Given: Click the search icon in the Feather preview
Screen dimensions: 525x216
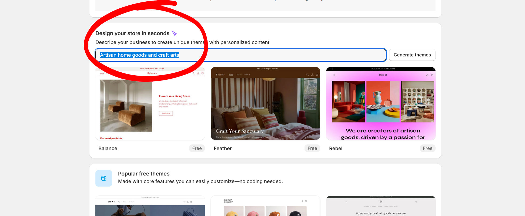Looking at the screenshot, I should pyautogui.click(x=307, y=75).
